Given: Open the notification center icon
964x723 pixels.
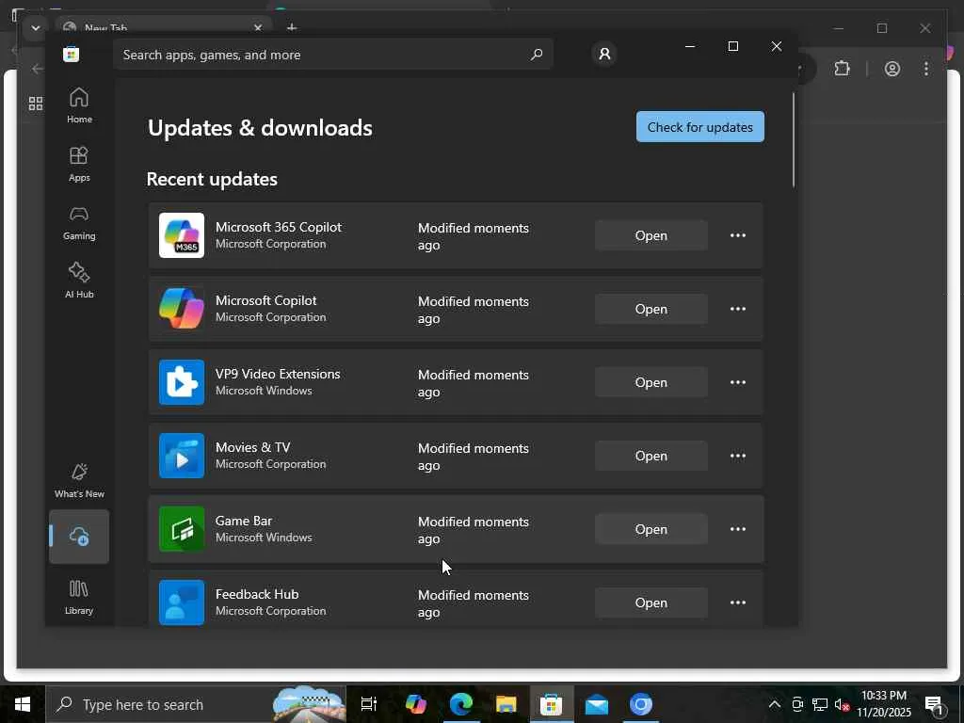Looking at the screenshot, I should click(x=934, y=704).
